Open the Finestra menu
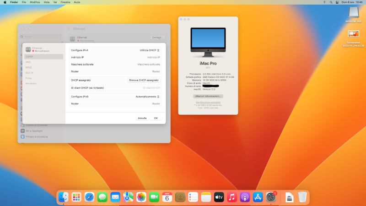 coord(65,2)
